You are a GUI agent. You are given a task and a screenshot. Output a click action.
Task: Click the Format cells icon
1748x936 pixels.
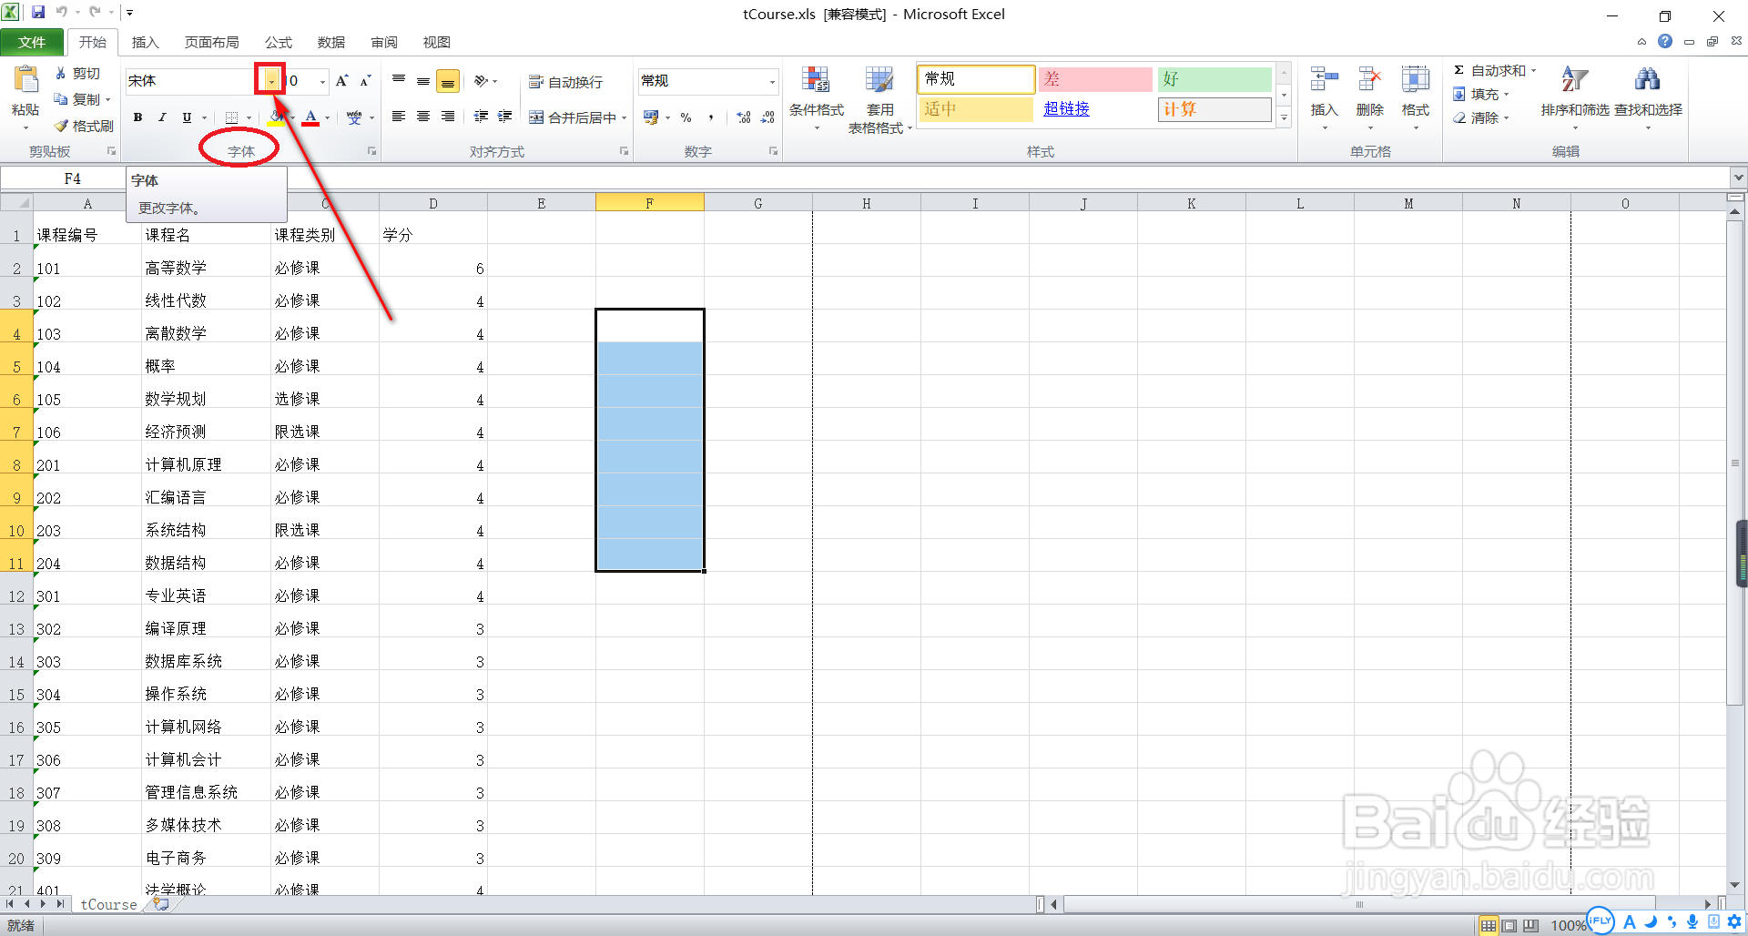tap(1415, 80)
